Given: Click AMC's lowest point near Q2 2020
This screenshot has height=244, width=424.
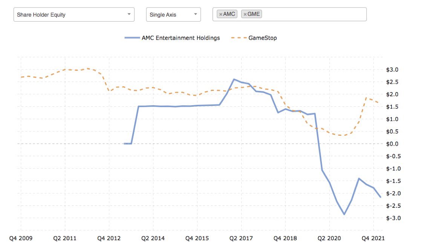Looking at the screenshot, I should (x=343, y=214).
